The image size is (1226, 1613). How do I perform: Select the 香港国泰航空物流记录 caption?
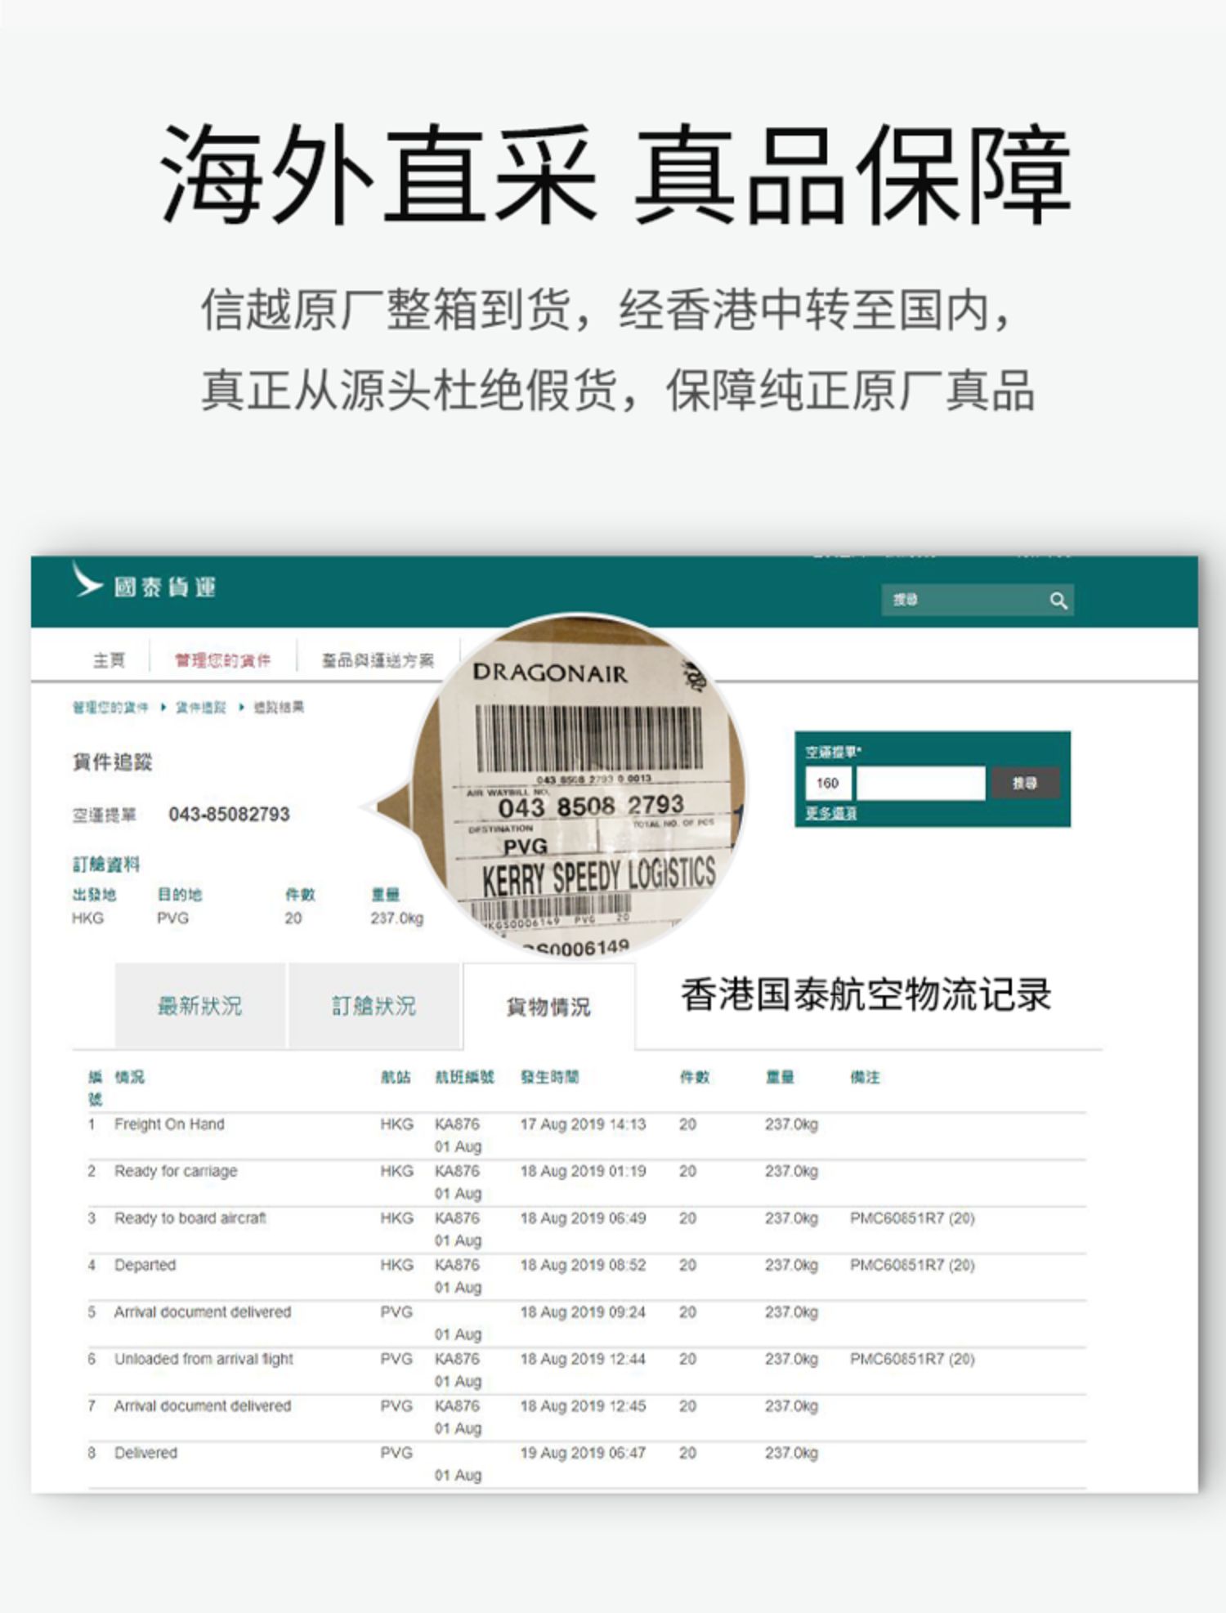(866, 994)
